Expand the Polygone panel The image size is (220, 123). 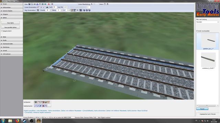coord(11,14)
